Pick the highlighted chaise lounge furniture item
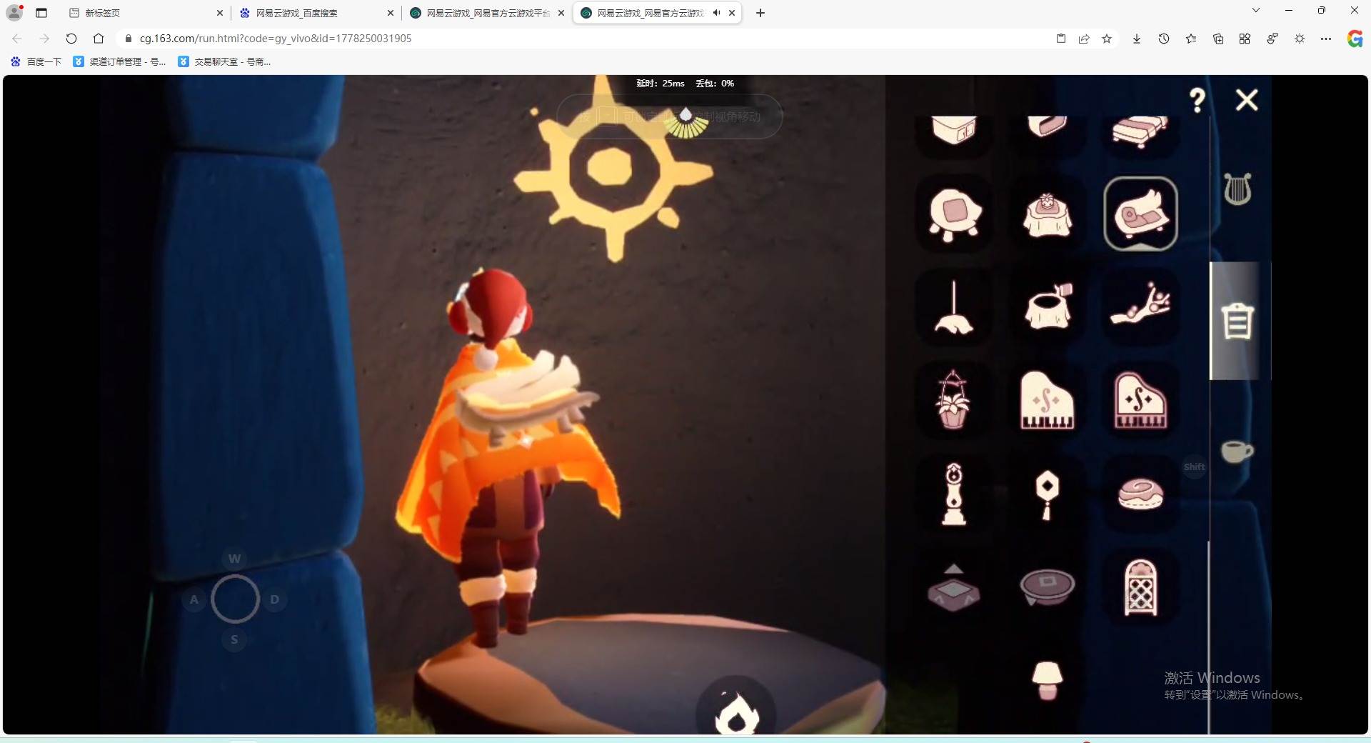Viewport: 1371px width, 743px height. (x=1140, y=214)
